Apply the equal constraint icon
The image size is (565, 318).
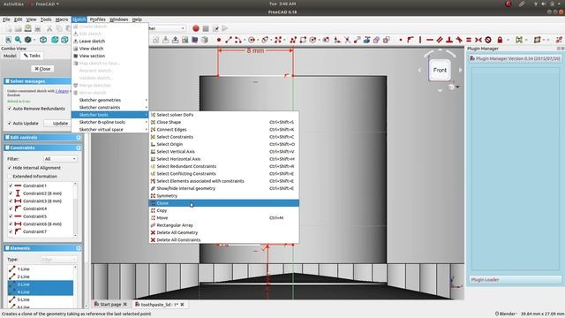point(469,40)
